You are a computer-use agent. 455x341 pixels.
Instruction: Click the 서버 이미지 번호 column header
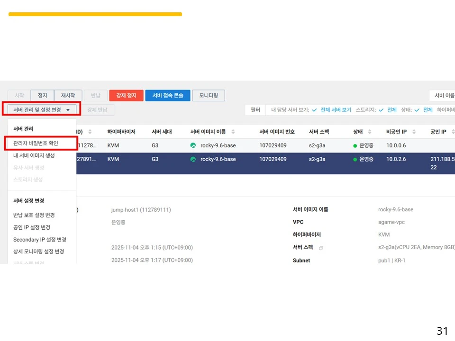[x=277, y=132]
